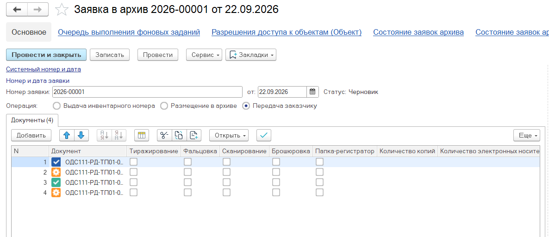Image resolution: width=549 pixels, height=237 pixels.
Task: Open the Состояние заявок архива section
Action: coord(418,32)
